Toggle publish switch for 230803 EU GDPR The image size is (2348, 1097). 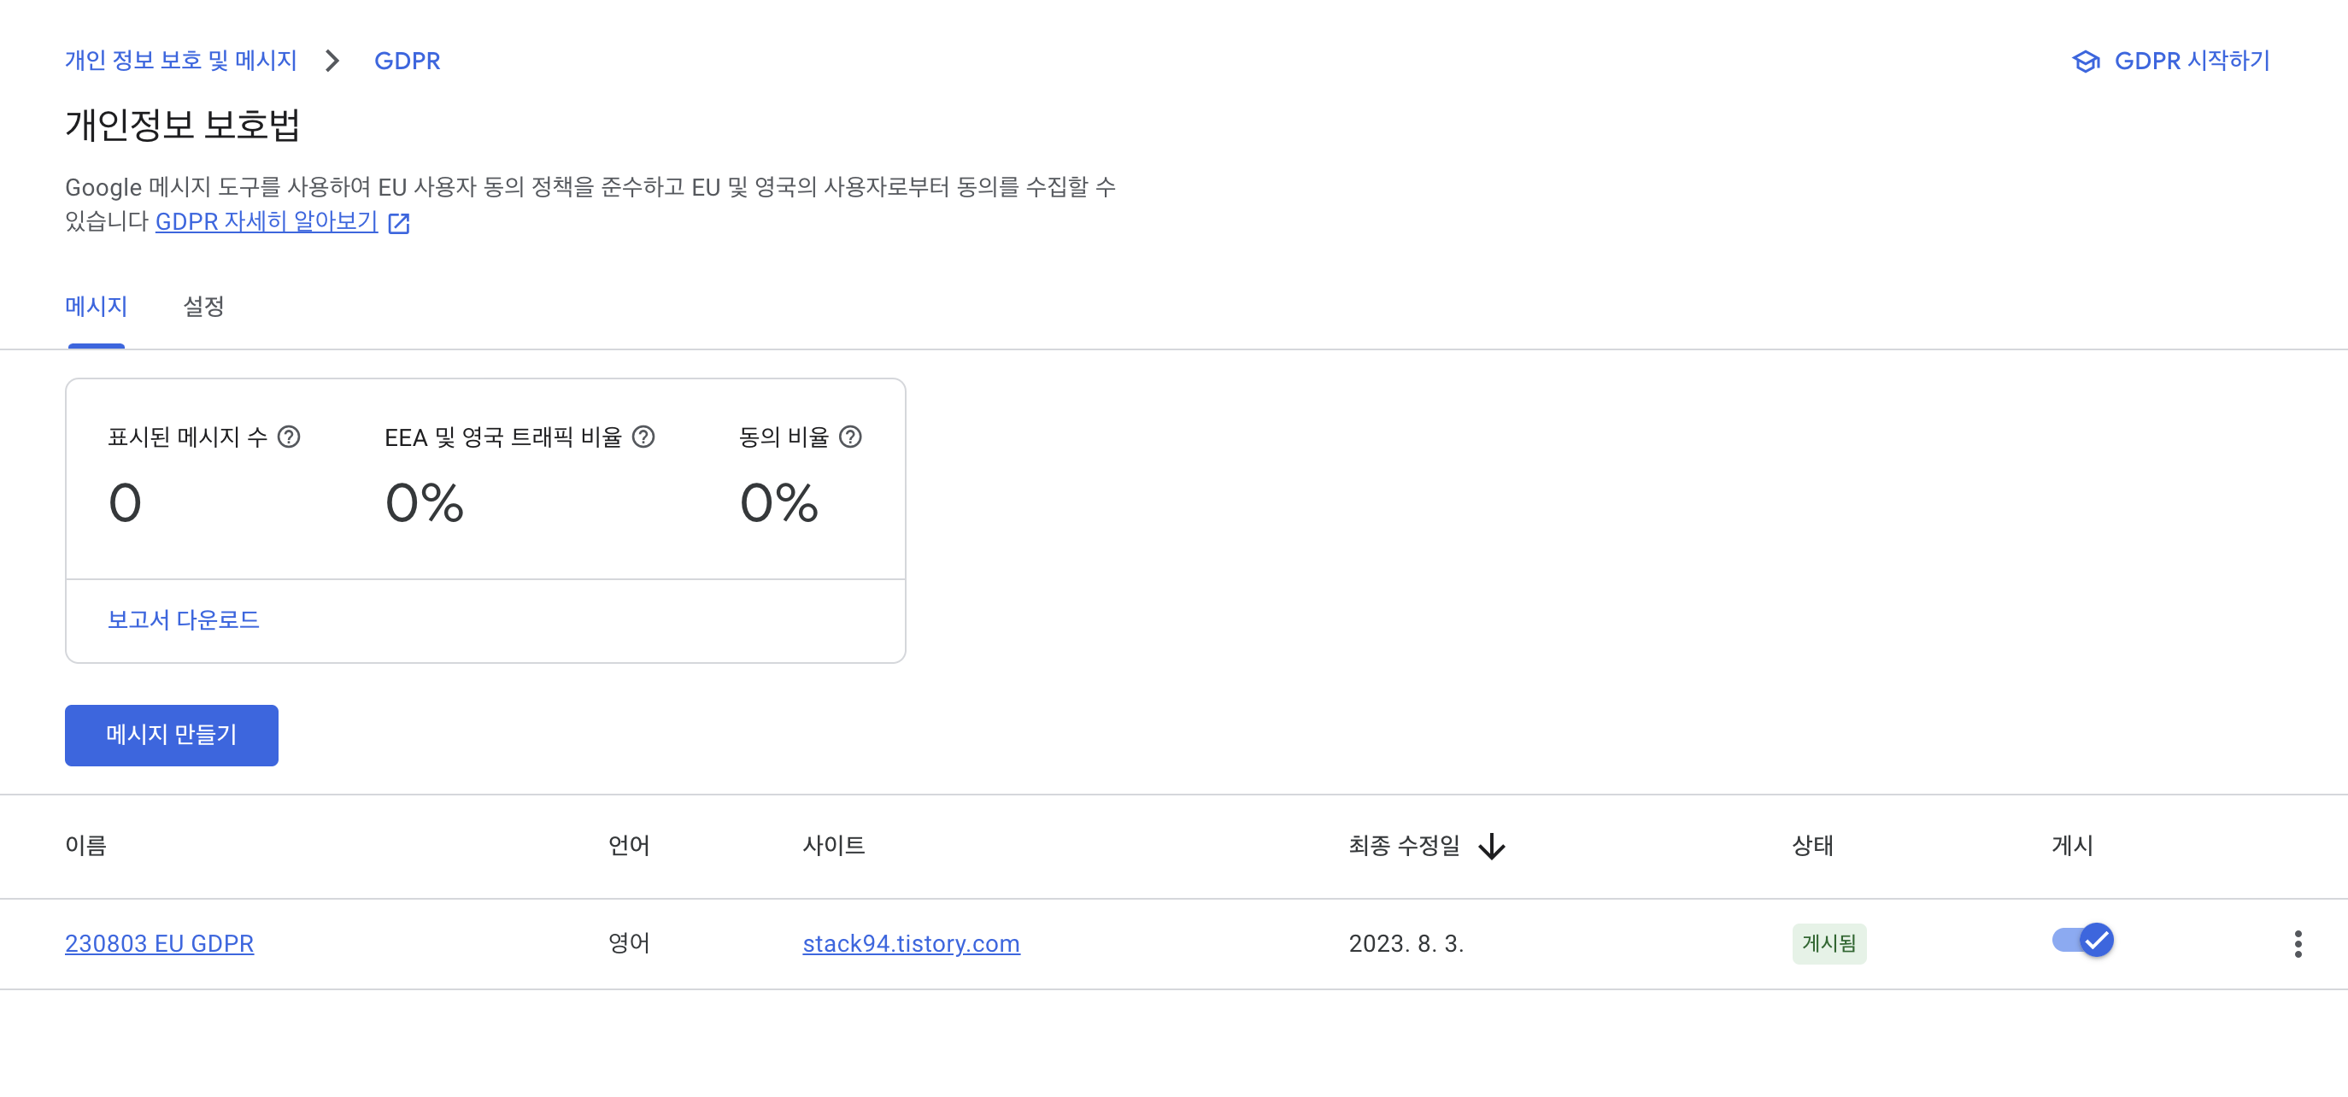tap(2083, 941)
